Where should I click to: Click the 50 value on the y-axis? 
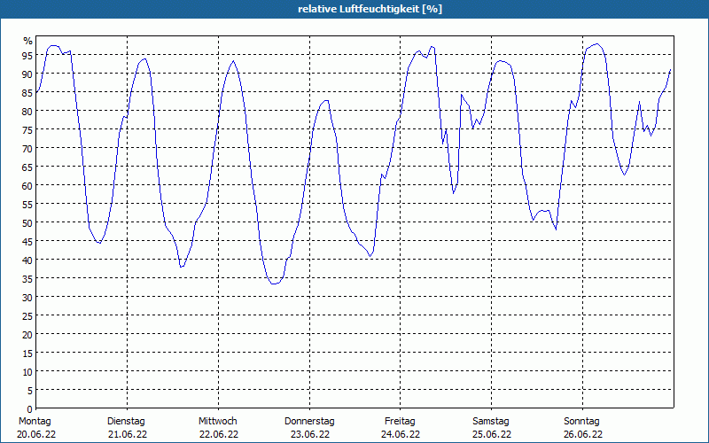click(27, 222)
